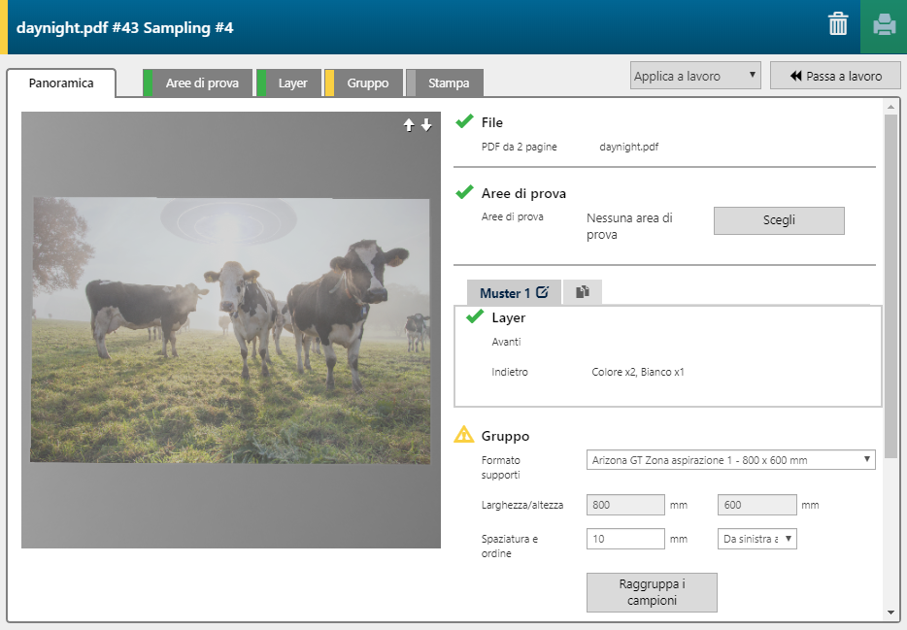
Task: Click the spacing input field showing 10
Action: click(625, 539)
